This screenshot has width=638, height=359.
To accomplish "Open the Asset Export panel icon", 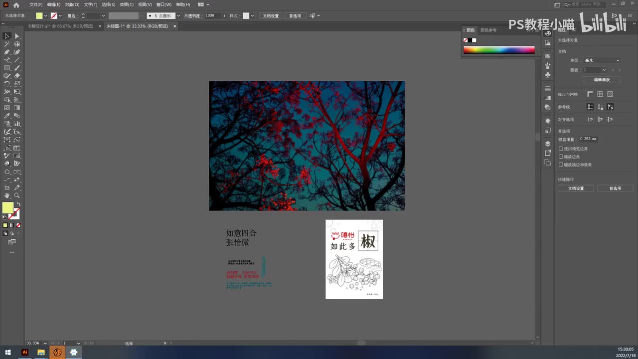I will point(548,153).
